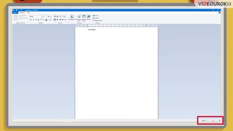This screenshot has height=131, width=233.
Task: Click the typed text line in the document
Action: tap(92, 30)
